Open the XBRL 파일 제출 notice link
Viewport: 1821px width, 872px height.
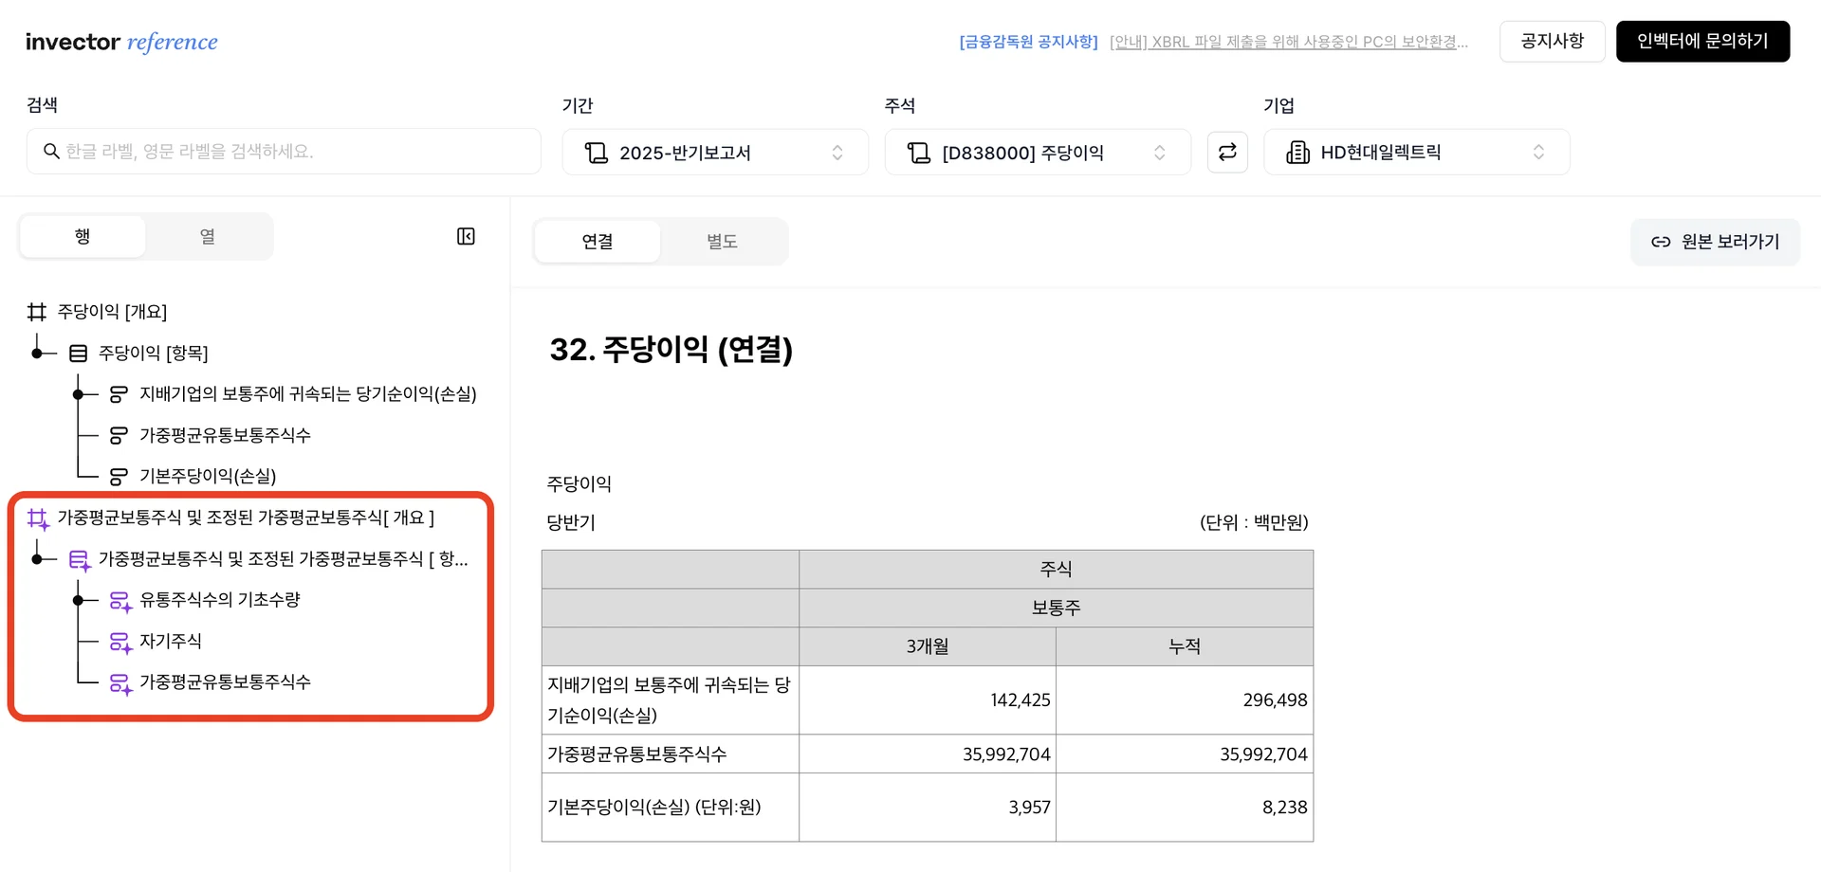click(x=1288, y=42)
